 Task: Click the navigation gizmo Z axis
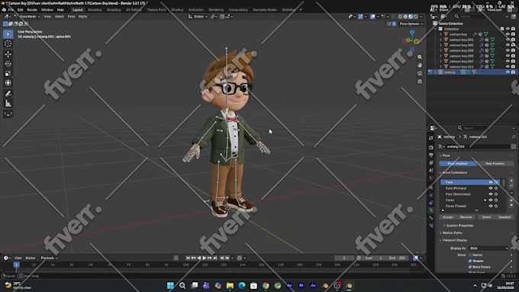click(412, 32)
